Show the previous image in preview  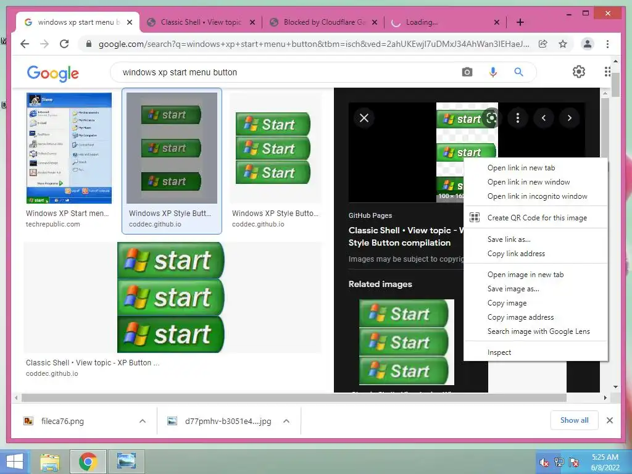(x=544, y=118)
